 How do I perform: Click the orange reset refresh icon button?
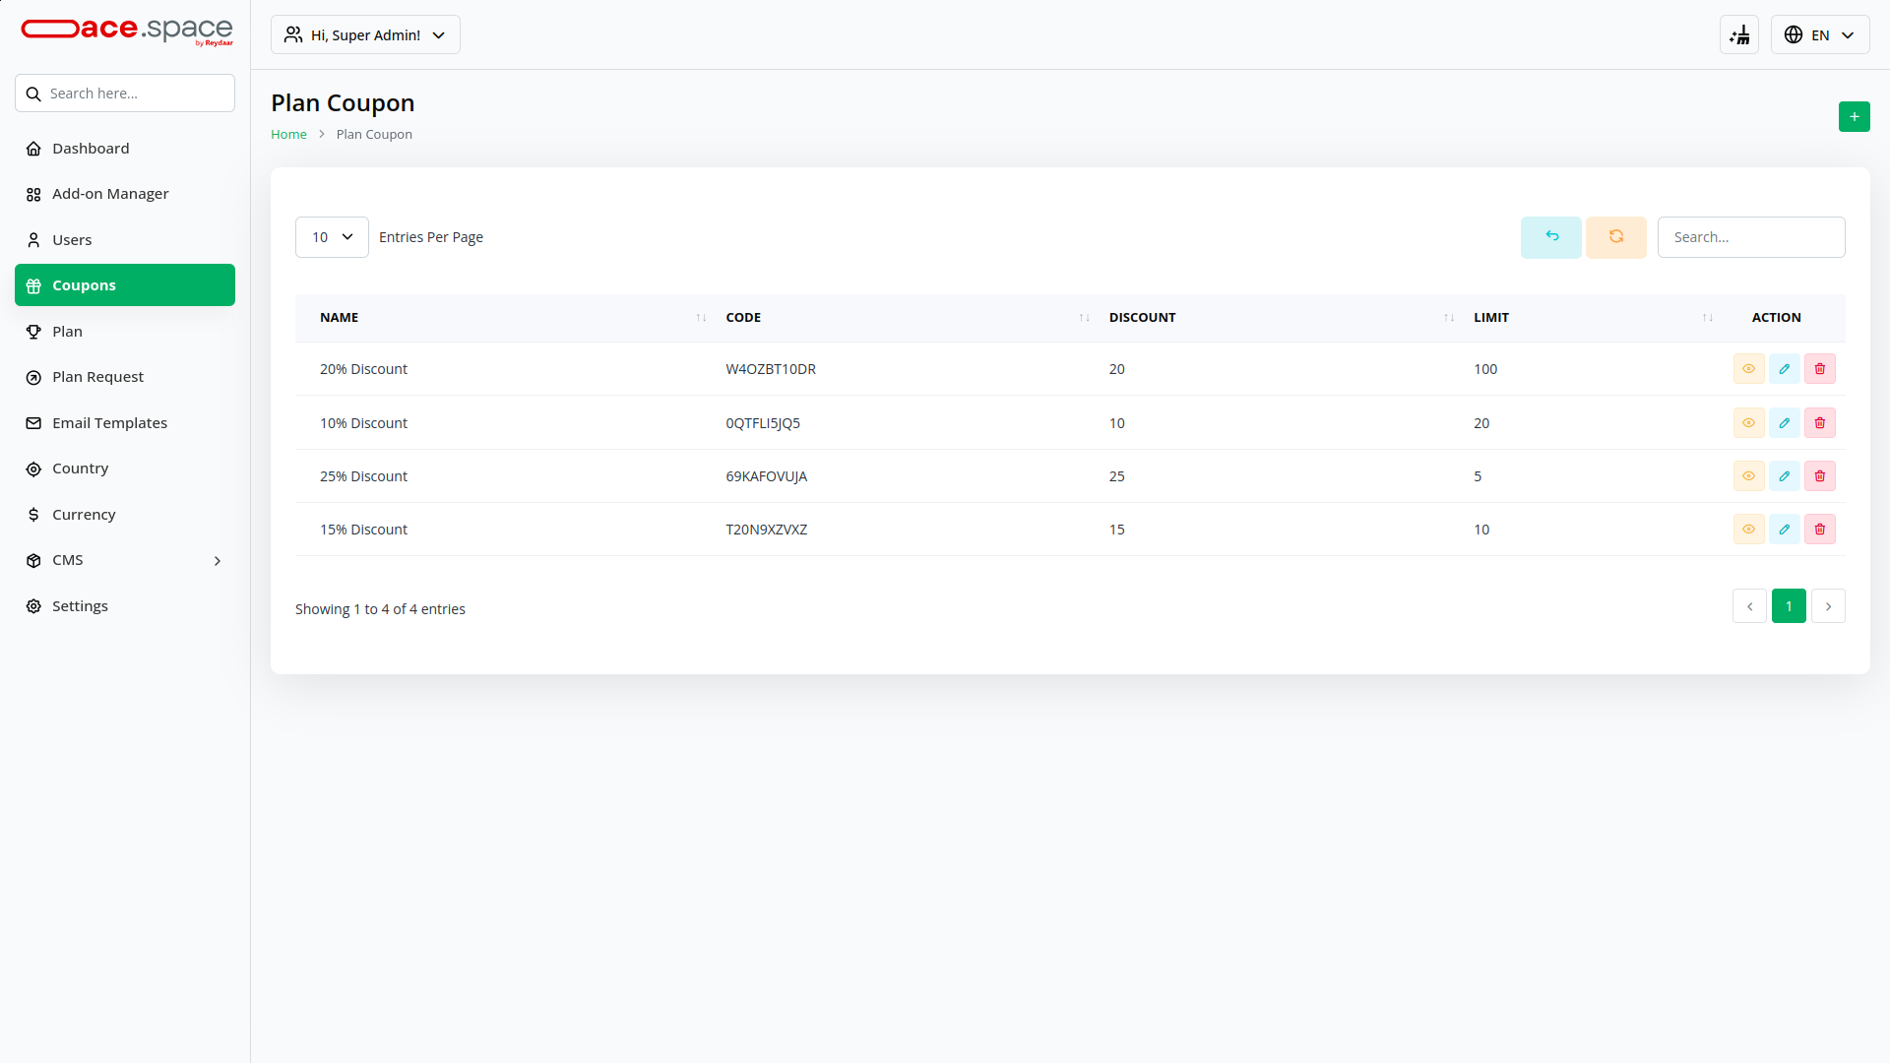[1615, 237]
